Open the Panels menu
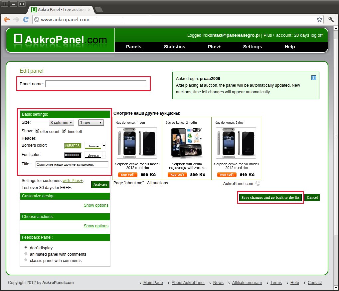This screenshot has width=339, height=291. [x=134, y=47]
